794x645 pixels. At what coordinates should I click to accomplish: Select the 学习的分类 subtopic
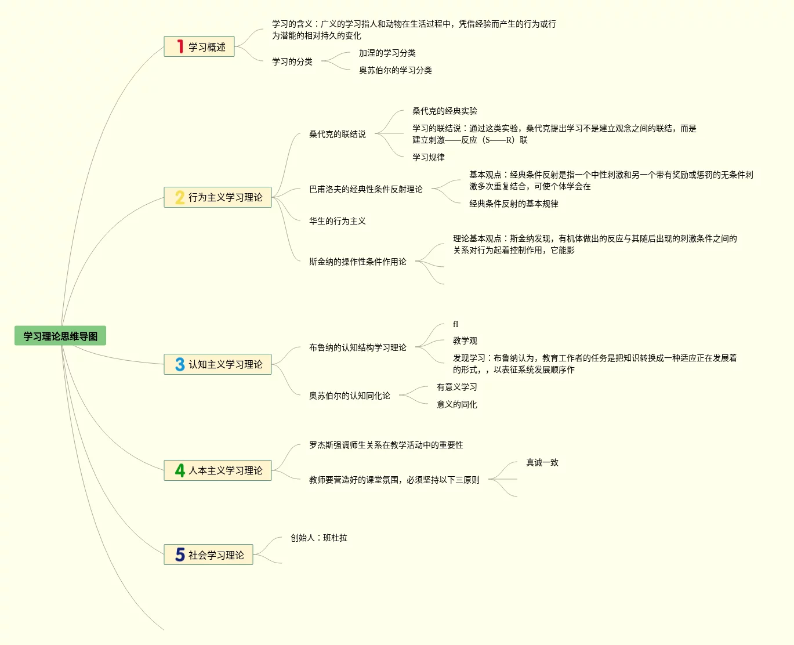(x=292, y=61)
